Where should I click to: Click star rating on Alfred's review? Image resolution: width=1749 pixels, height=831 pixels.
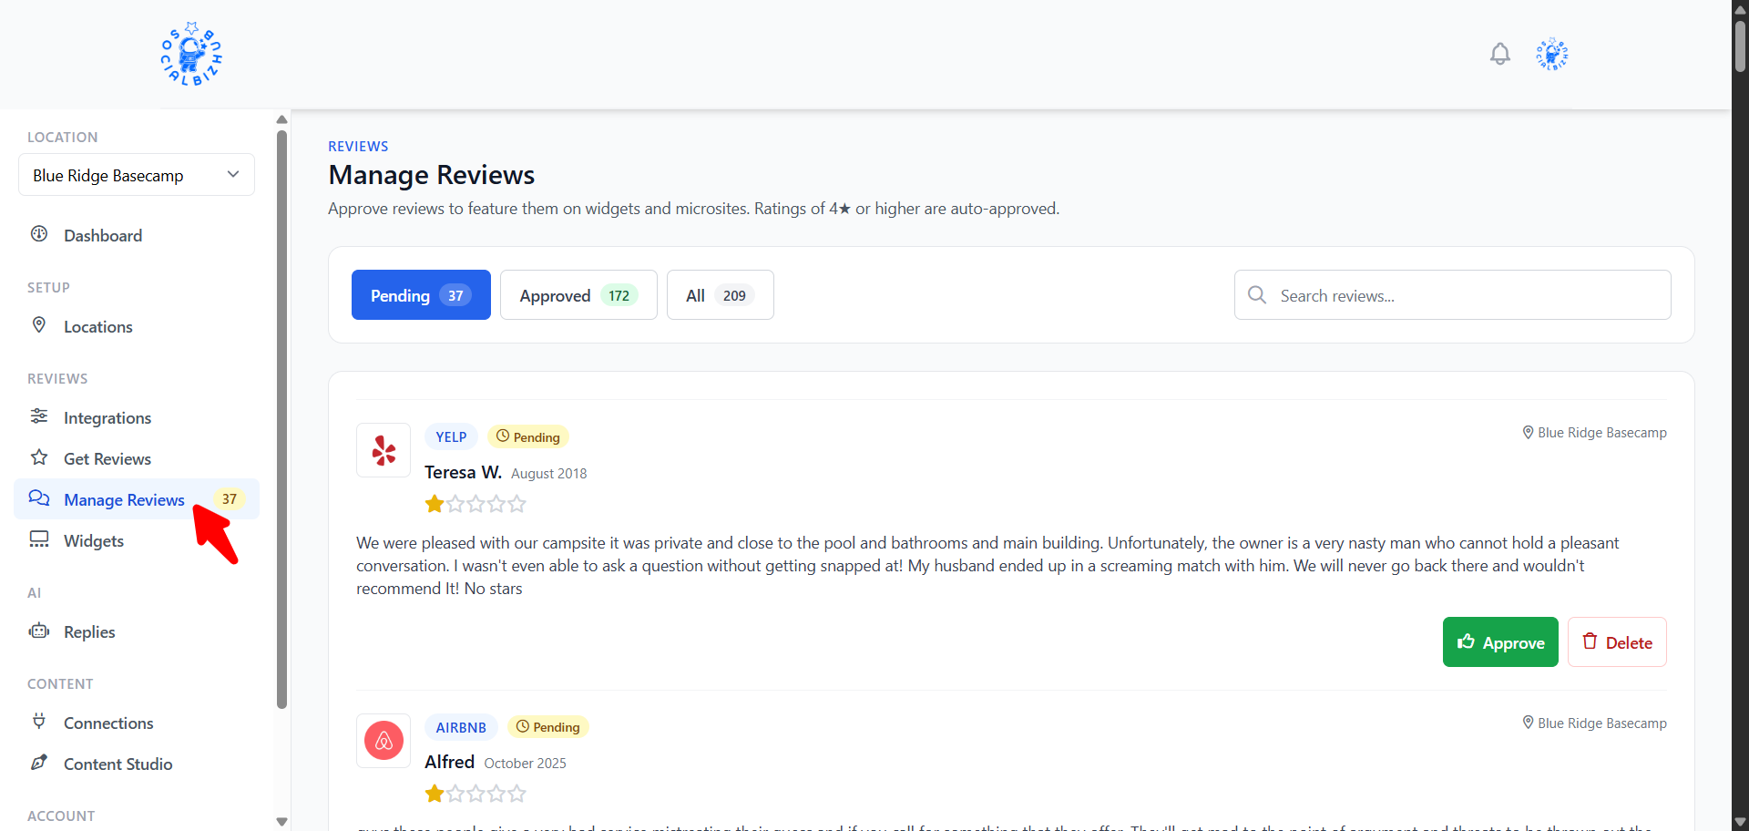(476, 794)
